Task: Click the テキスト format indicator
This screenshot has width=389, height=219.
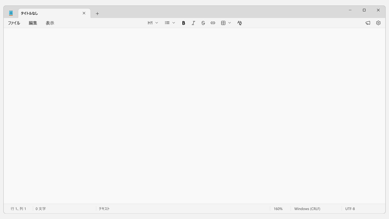Action: coord(104,209)
